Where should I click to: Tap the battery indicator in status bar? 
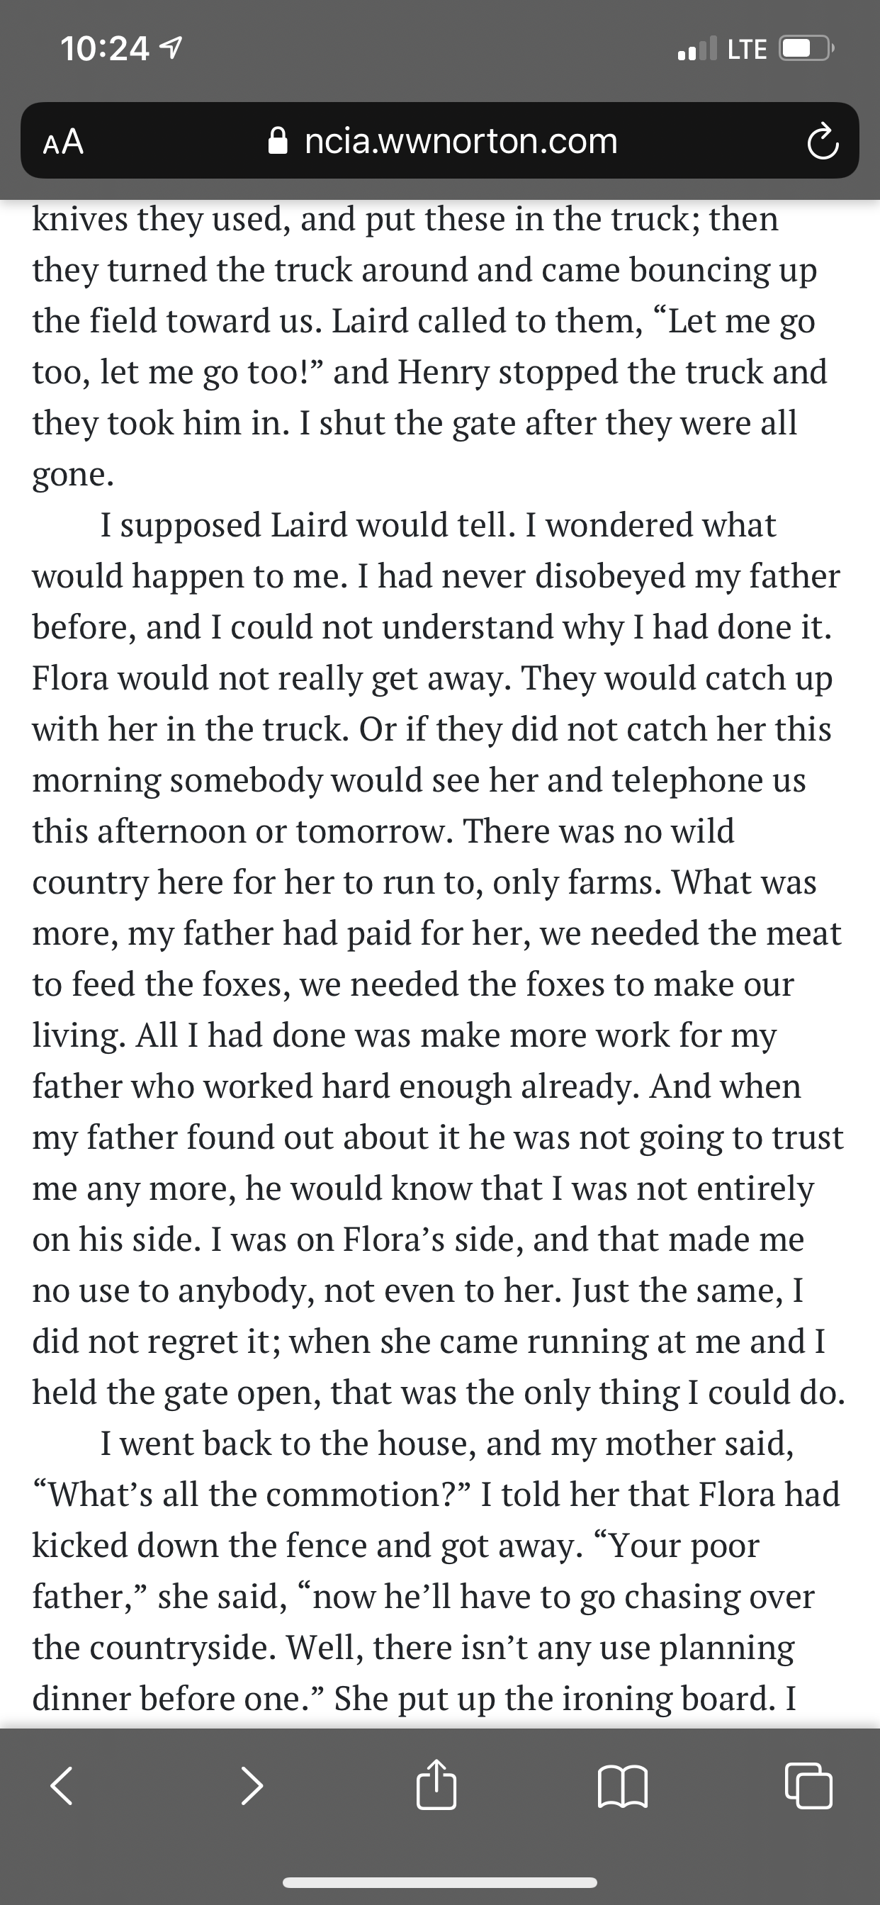(806, 49)
